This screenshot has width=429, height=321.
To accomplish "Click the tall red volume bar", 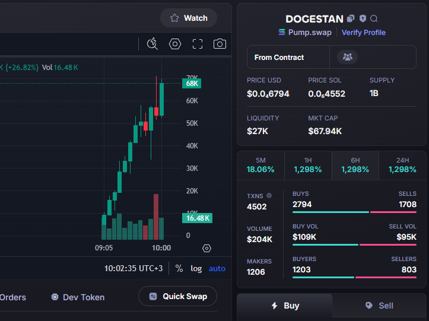I will (156, 217).
